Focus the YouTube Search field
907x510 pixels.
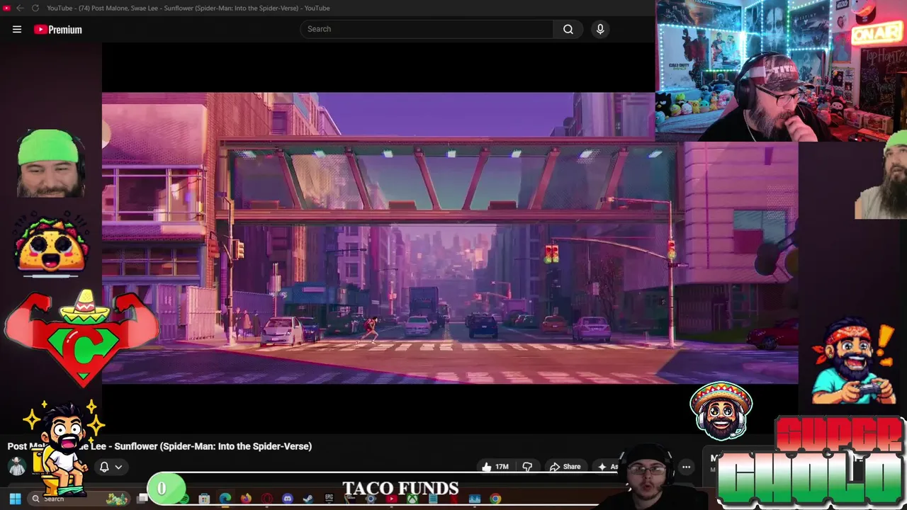[427, 29]
